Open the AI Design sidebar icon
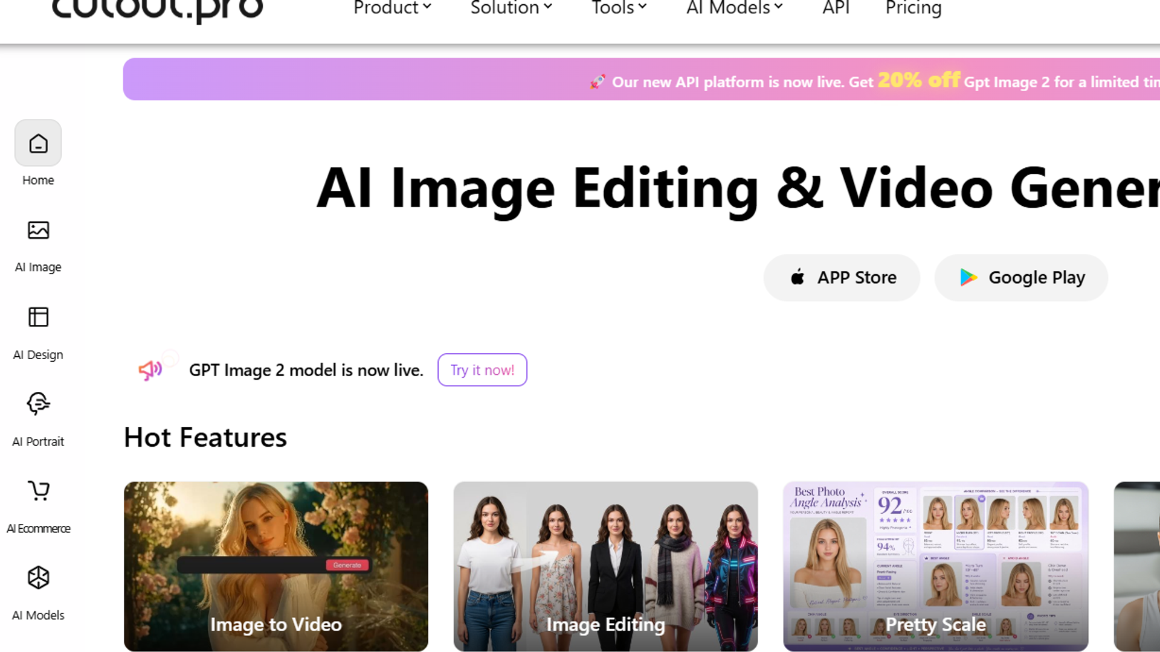This screenshot has height=652, width=1160. click(38, 317)
